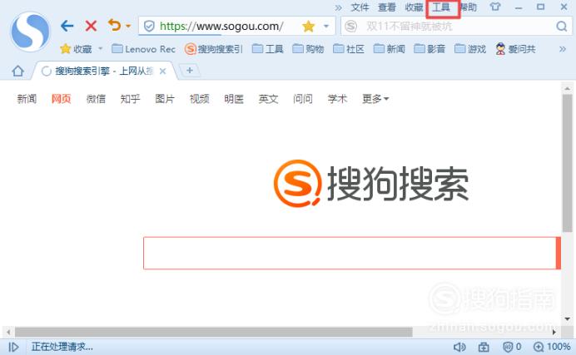Open the 帮助 menu
The width and height of the screenshot is (576, 355).
coord(469,7)
